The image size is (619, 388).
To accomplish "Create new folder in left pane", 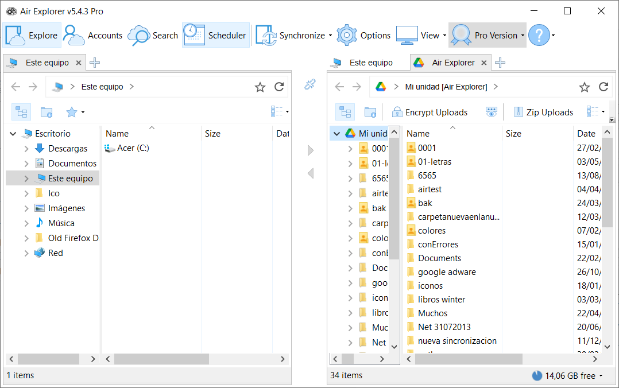I will (x=47, y=112).
